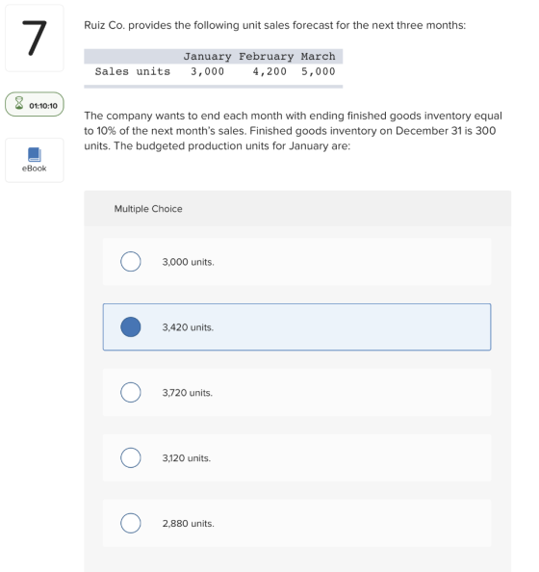
Task: Select the 2,880 units radio button
Action: pos(131,523)
